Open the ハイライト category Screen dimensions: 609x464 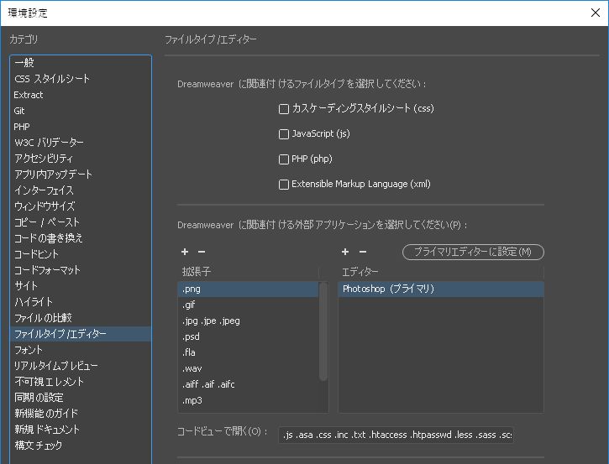pos(81,301)
